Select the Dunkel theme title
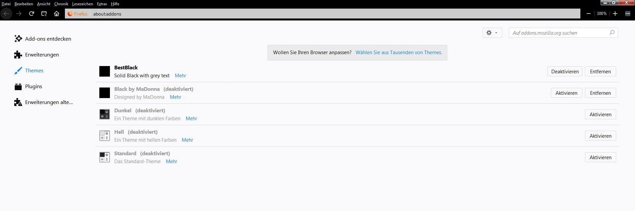The image size is (635, 211). 123,111
